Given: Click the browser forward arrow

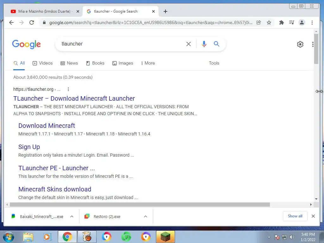Looking at the screenshot, I should [22, 22].
